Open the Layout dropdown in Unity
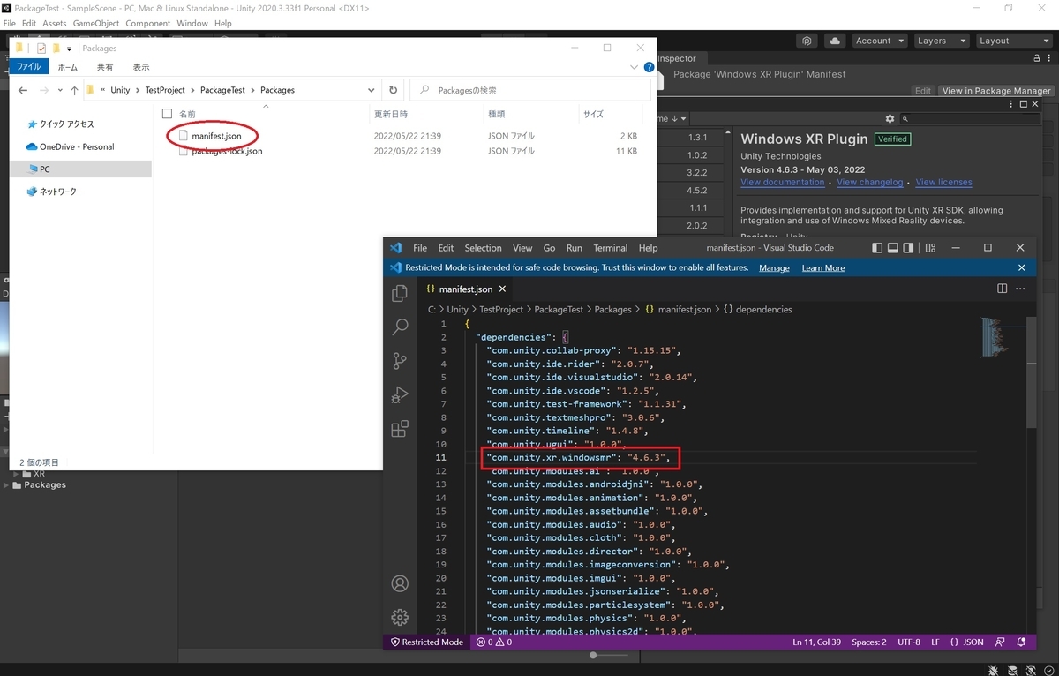The image size is (1059, 676). (x=1013, y=41)
